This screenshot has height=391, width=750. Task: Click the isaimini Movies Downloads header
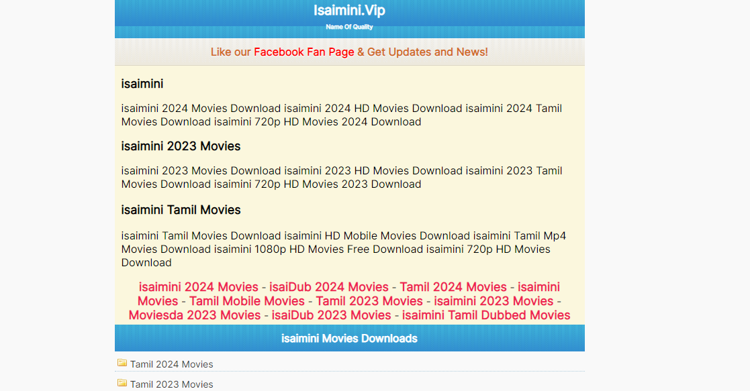[350, 339]
